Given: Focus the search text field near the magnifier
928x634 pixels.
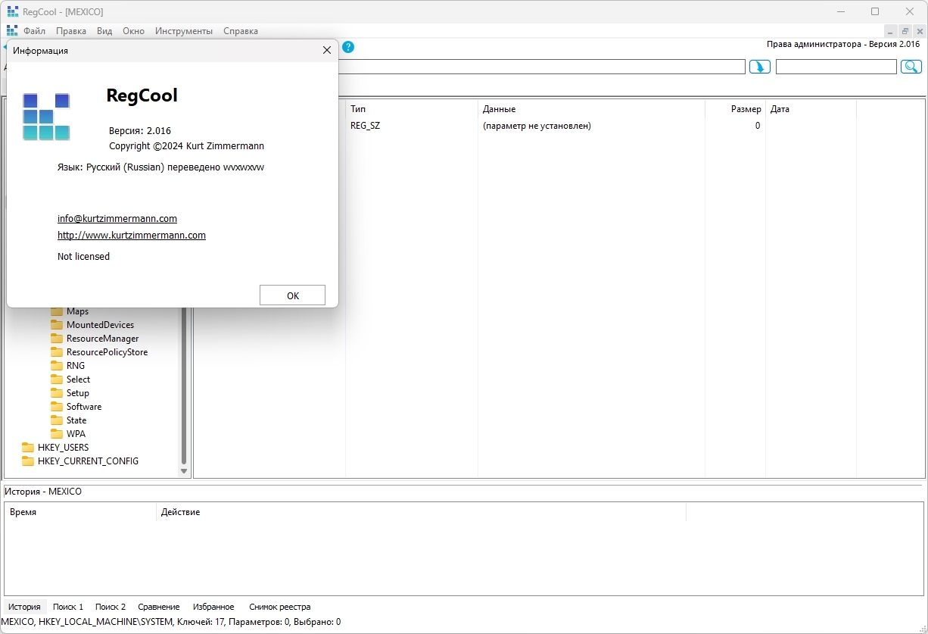Looking at the screenshot, I should point(836,67).
